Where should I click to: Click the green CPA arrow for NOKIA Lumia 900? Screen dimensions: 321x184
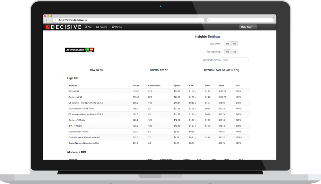click(195, 137)
